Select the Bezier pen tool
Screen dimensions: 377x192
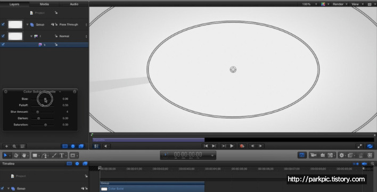click(x=45, y=155)
